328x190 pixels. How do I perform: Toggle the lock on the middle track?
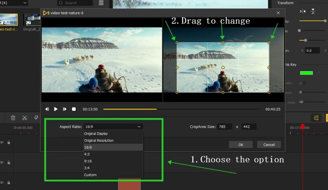[9, 162]
